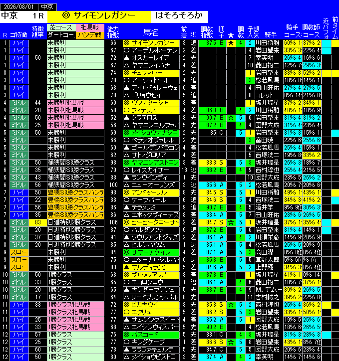Select horse フィデリス
Viewport: 339px width, 361px height.
point(151,110)
